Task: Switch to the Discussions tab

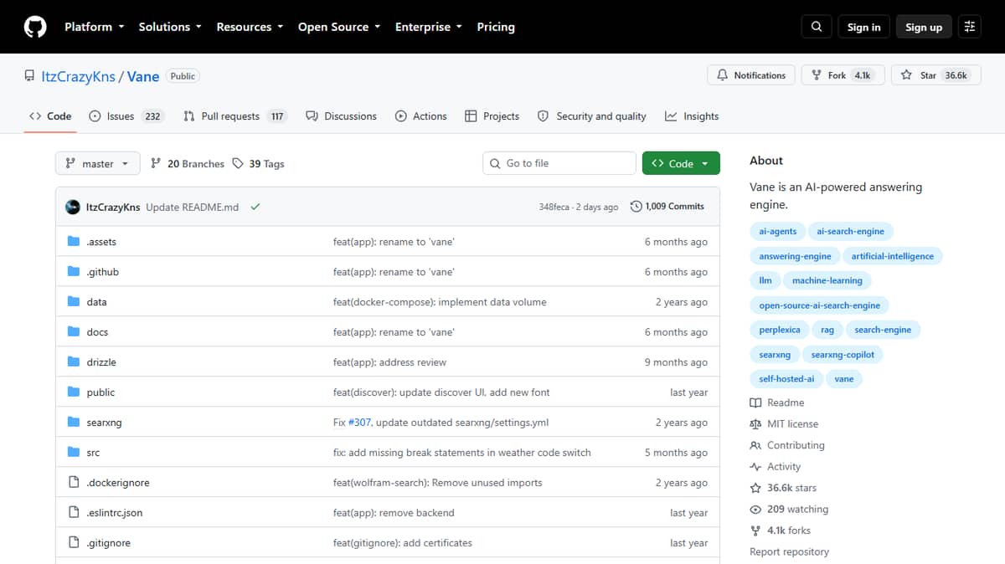Action: [341, 116]
